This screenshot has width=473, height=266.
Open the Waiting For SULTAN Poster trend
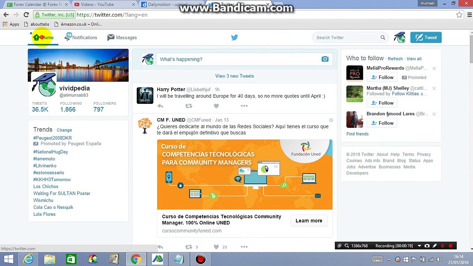click(62, 194)
